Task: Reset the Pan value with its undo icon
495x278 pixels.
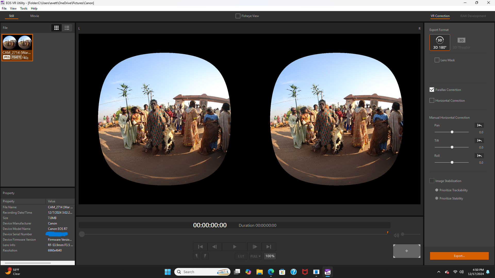Action: point(479,125)
